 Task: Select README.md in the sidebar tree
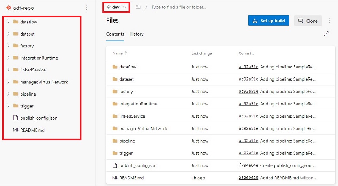(x=32, y=130)
